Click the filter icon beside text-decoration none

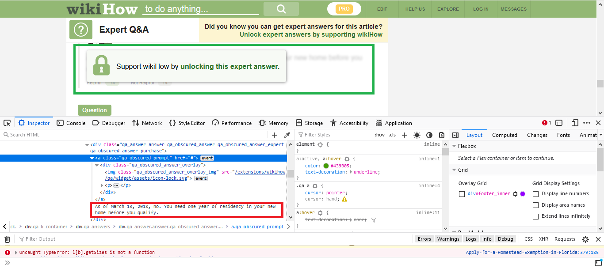point(374,219)
